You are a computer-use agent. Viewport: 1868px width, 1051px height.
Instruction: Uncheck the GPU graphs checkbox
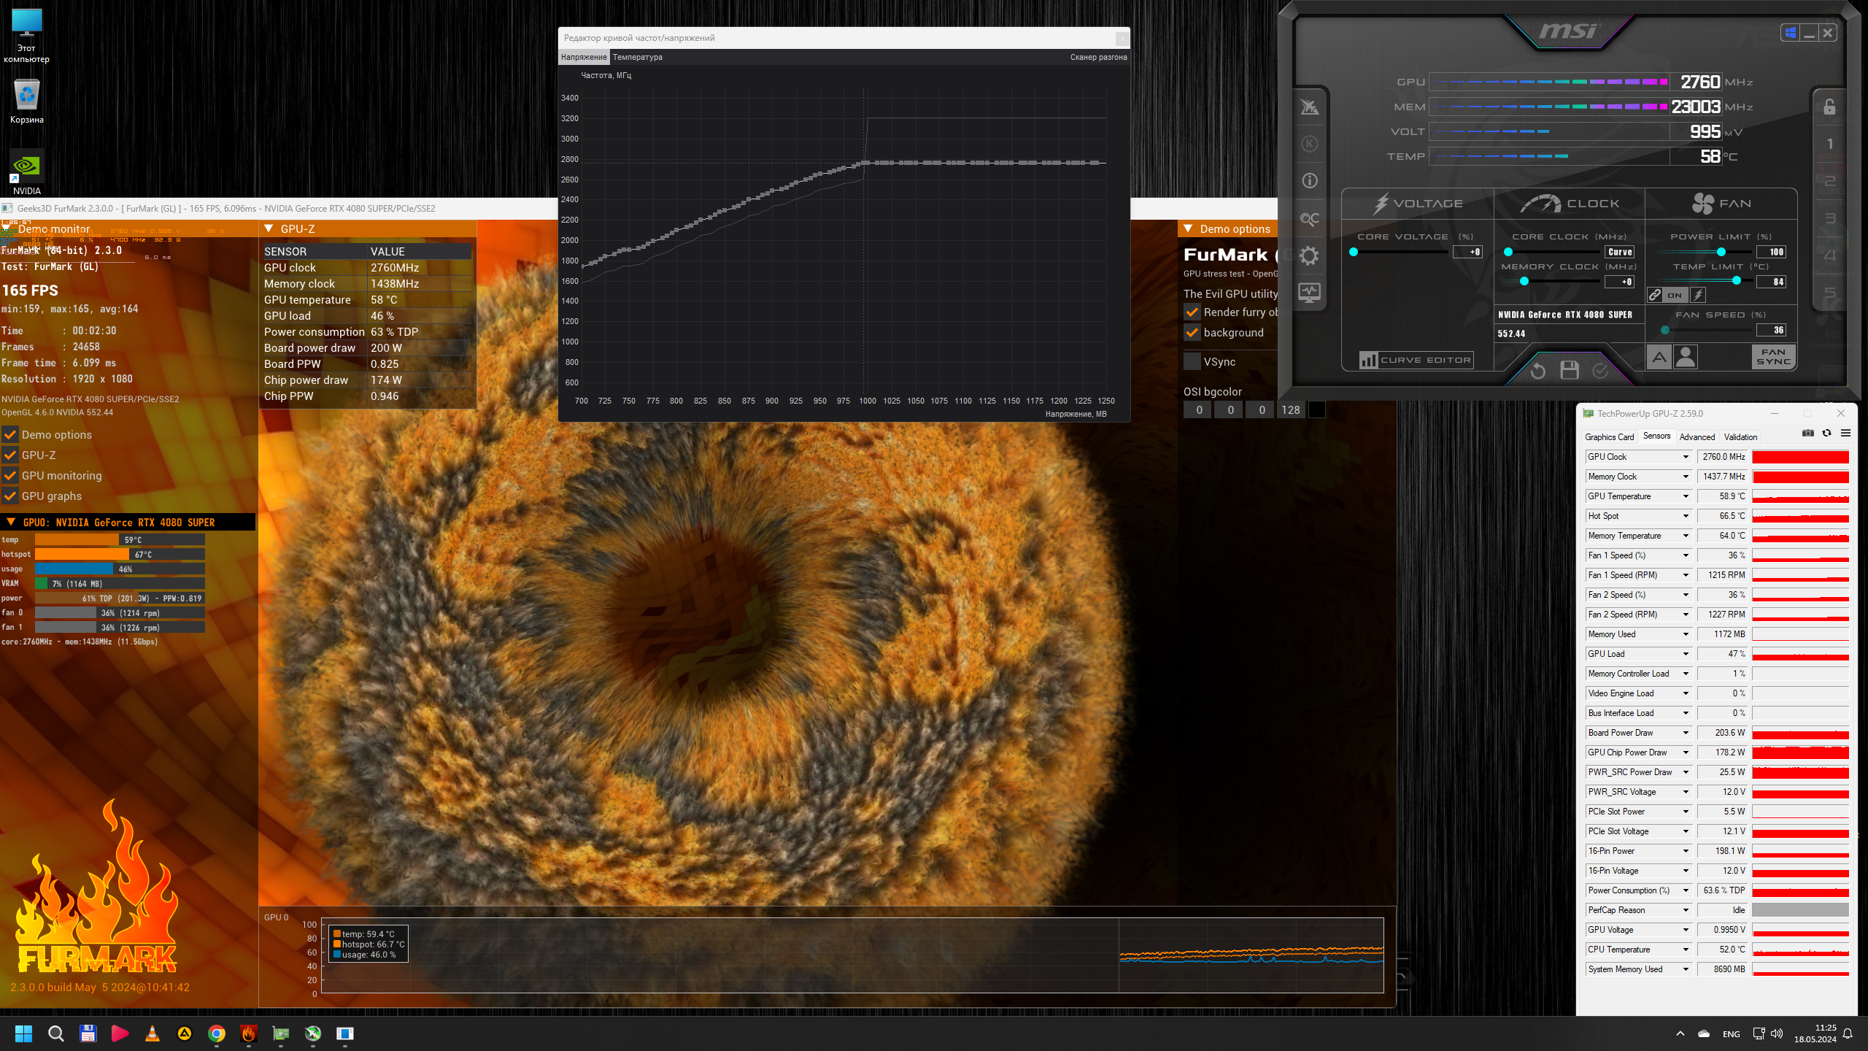11,496
